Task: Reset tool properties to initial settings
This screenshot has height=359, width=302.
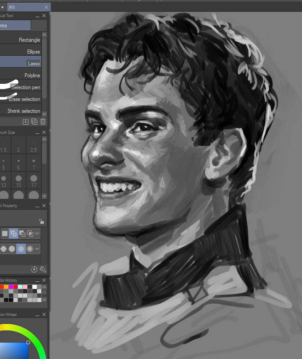Action: tap(34, 269)
